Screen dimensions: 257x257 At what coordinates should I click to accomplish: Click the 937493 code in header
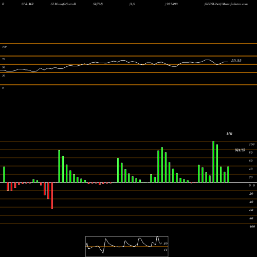pyautogui.click(x=172, y=4)
